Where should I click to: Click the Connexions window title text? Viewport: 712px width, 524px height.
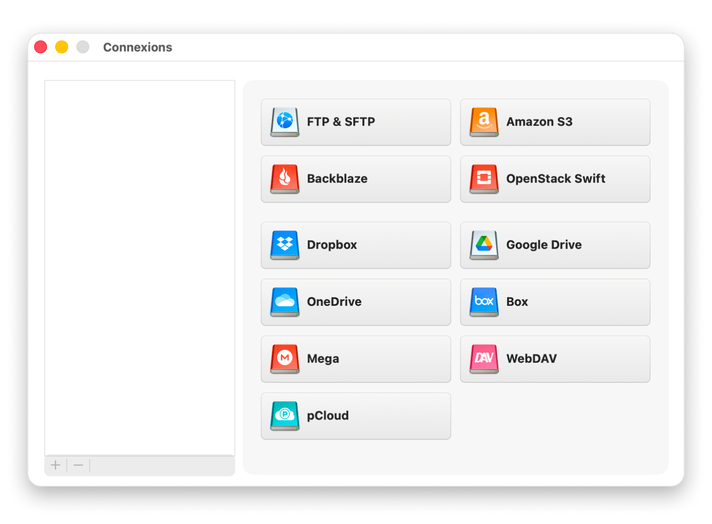pyautogui.click(x=137, y=47)
